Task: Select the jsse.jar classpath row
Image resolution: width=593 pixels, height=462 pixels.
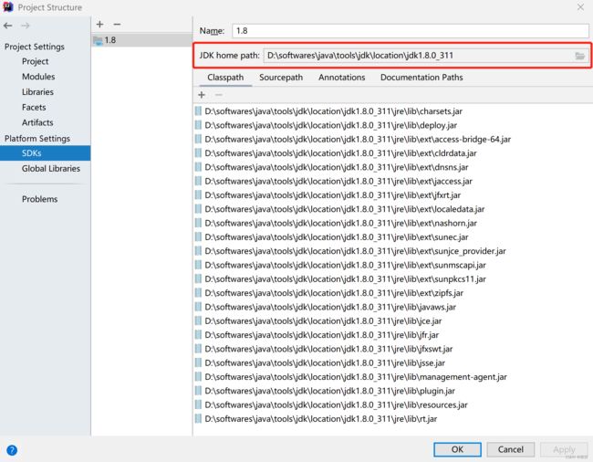Action: click(x=392, y=363)
